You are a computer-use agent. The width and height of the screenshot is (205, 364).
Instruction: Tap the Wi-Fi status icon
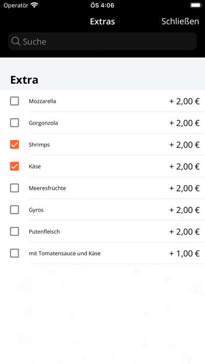tap(35, 5)
